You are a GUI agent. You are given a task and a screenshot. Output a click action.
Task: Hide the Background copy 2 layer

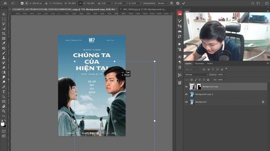click(186, 94)
